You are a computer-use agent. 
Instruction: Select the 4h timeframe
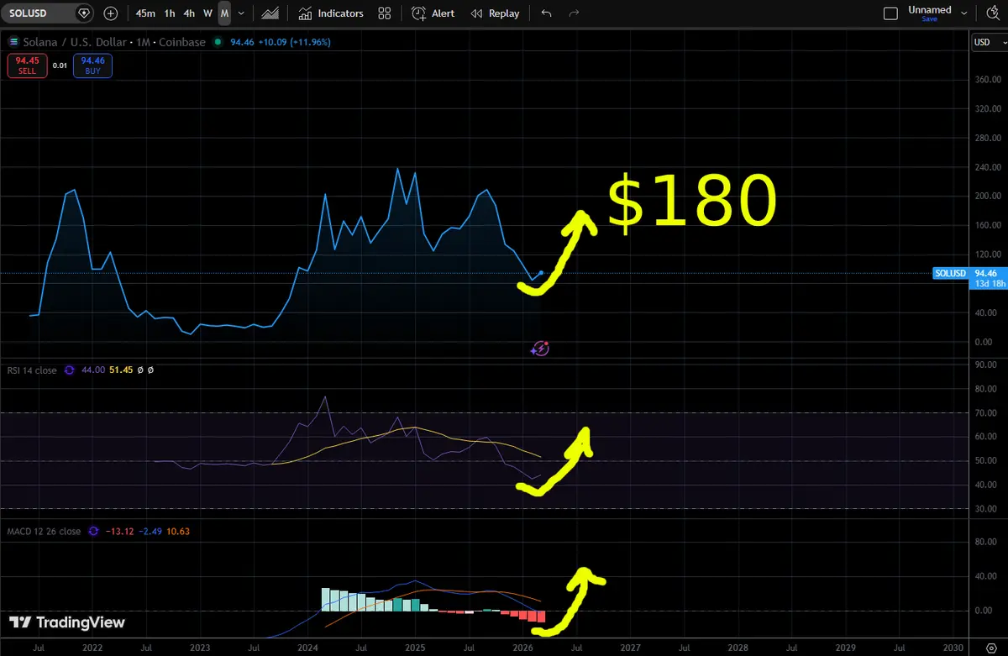coord(189,13)
